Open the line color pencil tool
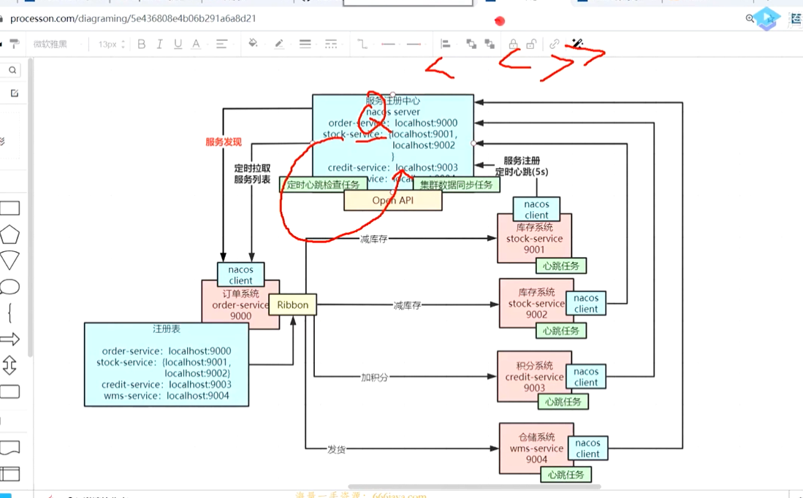This screenshot has height=498, width=803. (279, 44)
